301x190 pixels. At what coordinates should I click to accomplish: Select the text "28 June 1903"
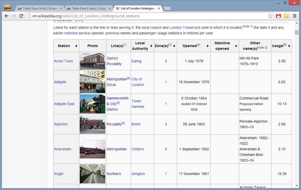point(194,124)
